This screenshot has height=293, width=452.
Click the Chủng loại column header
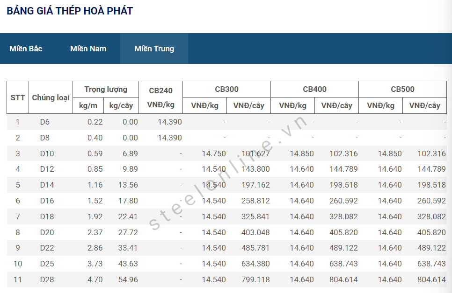click(51, 98)
